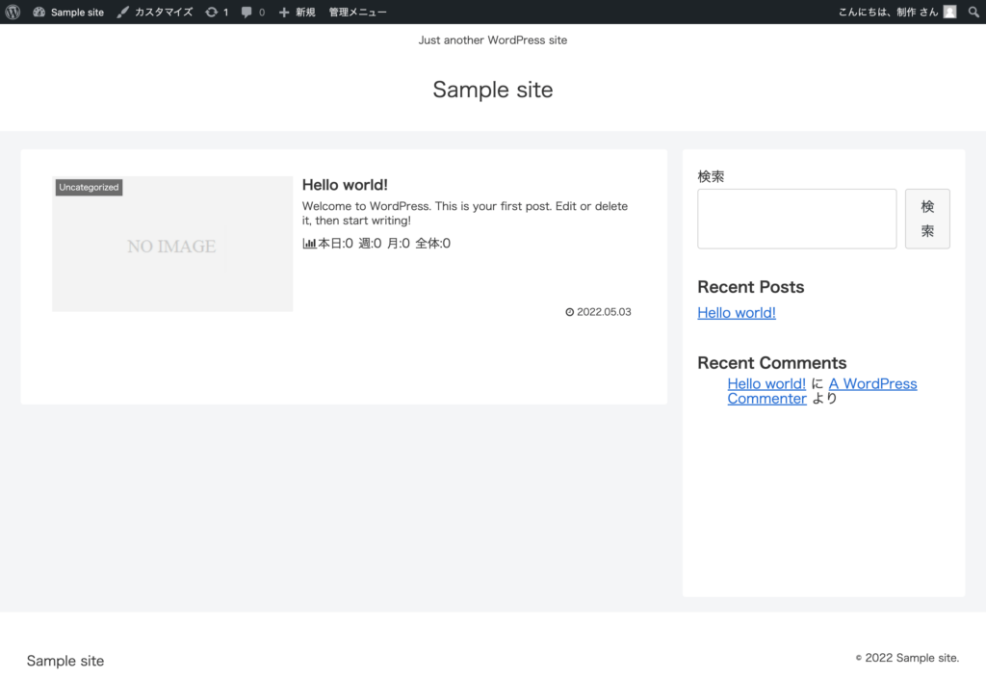The width and height of the screenshot is (986, 679).
Task: Open the WordPress logo menu
Action: 13,12
